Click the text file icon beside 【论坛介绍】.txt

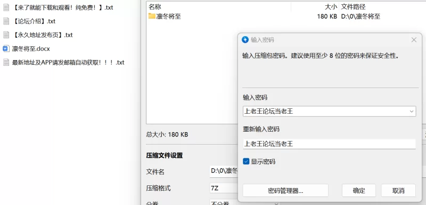point(6,21)
